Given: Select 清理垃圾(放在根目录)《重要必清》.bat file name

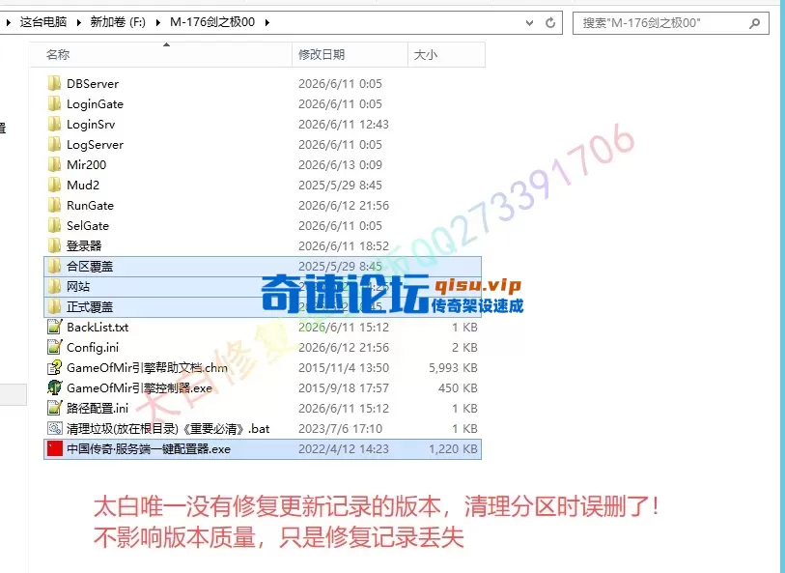Looking at the screenshot, I should click(x=168, y=429).
